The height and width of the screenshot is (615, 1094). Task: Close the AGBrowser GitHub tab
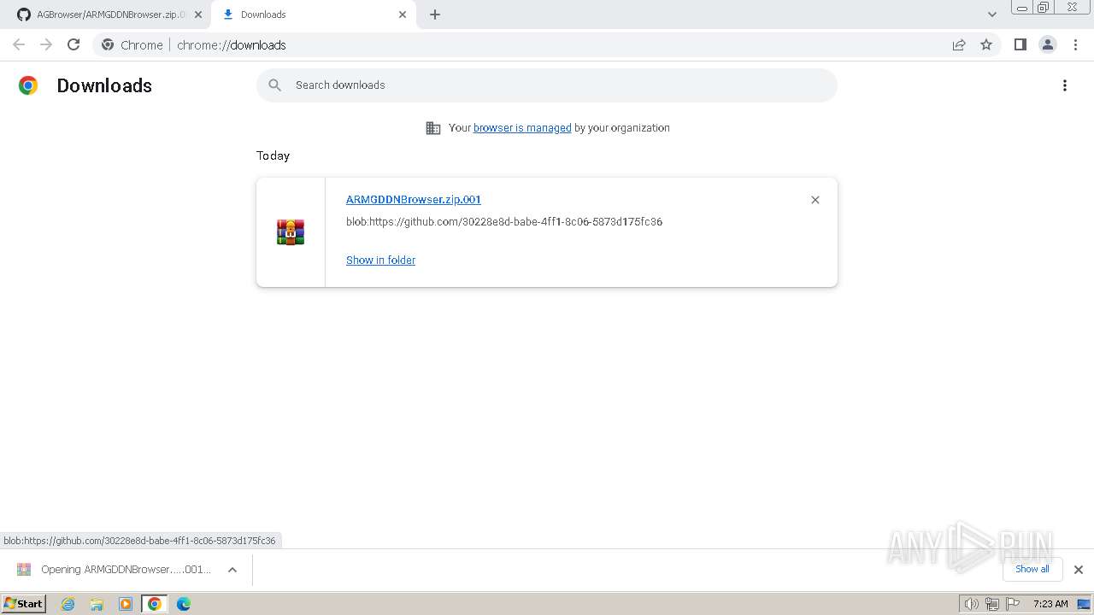[x=198, y=15]
